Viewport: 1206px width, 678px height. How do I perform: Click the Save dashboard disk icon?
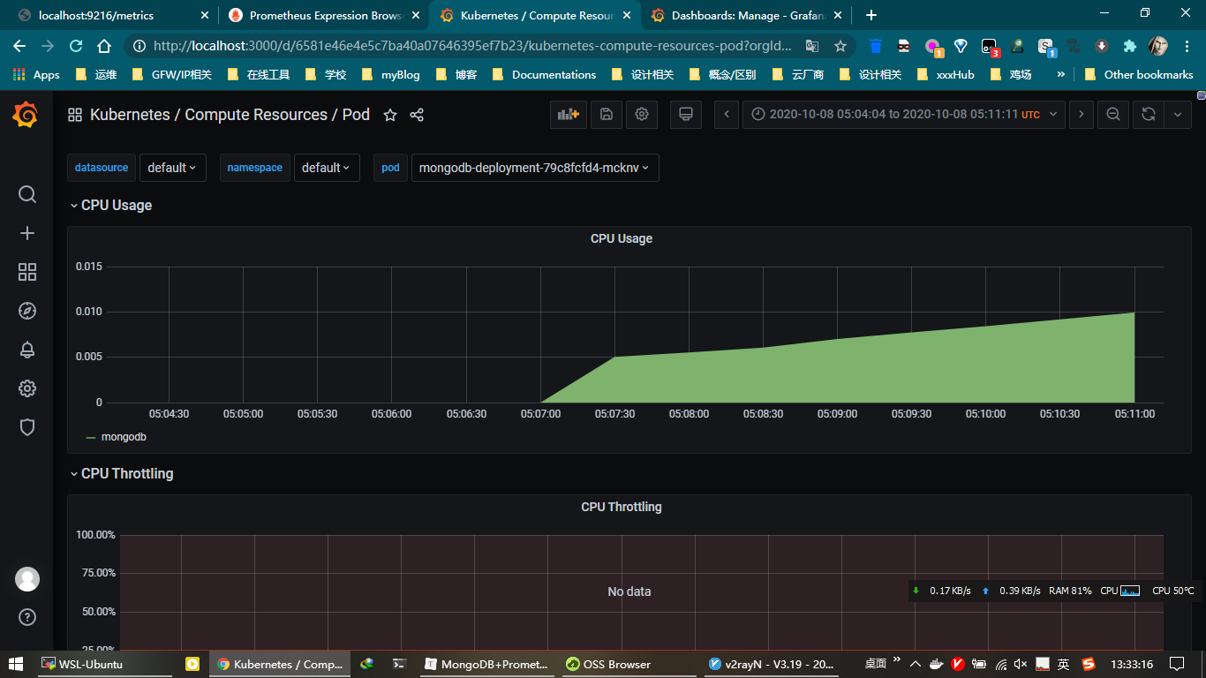click(x=606, y=115)
